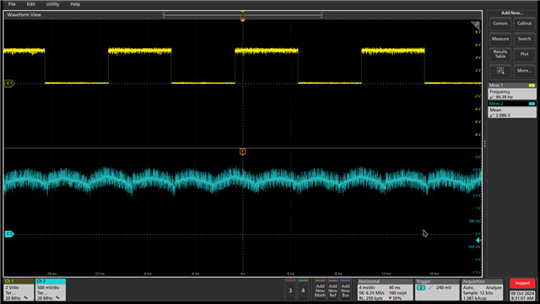540x304 pixels.
Task: Toggle the Ch 2 channel badge
Action: click(x=51, y=290)
